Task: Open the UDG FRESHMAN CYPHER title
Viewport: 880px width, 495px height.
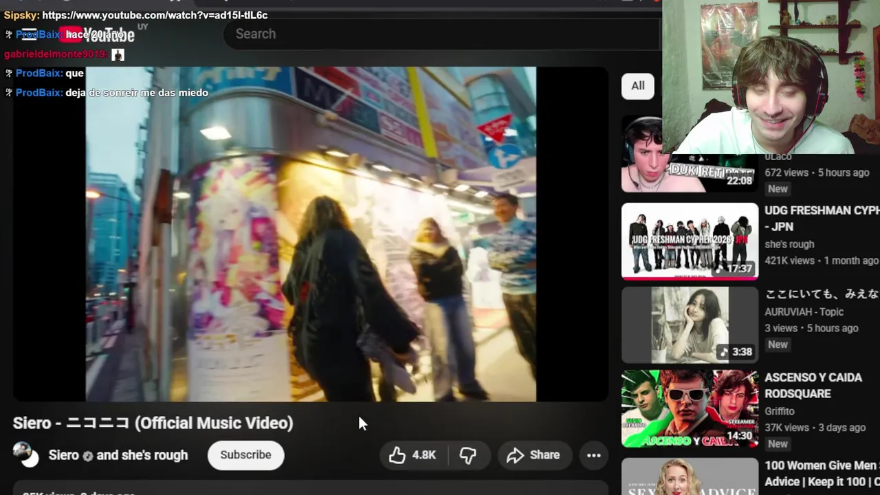Action: [822, 218]
